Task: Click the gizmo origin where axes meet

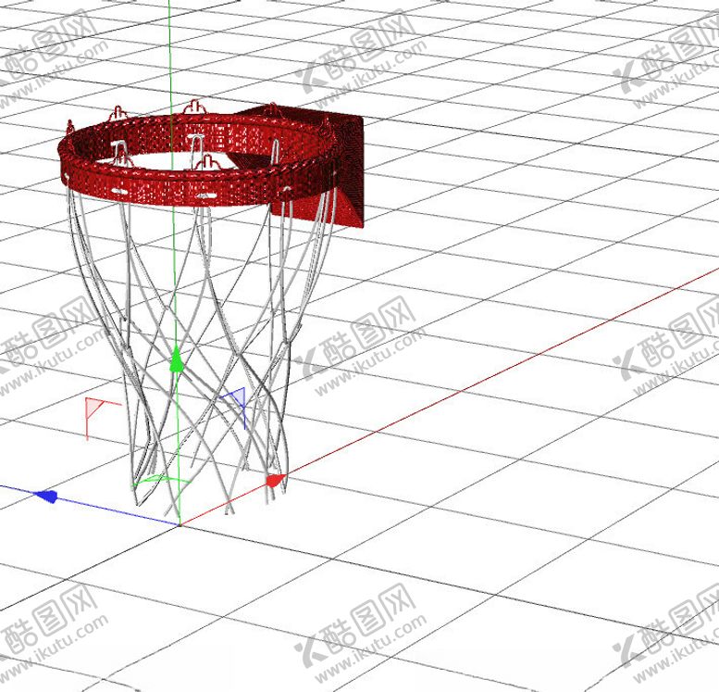Action: click(x=180, y=524)
